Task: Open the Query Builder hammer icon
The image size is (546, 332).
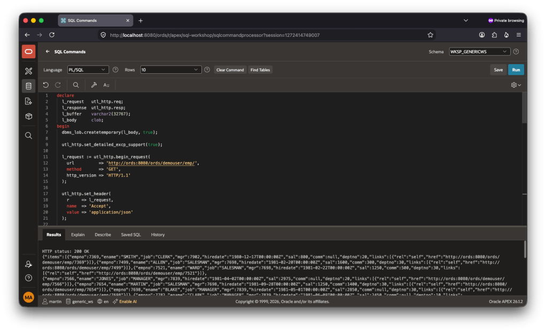Action: (93, 85)
